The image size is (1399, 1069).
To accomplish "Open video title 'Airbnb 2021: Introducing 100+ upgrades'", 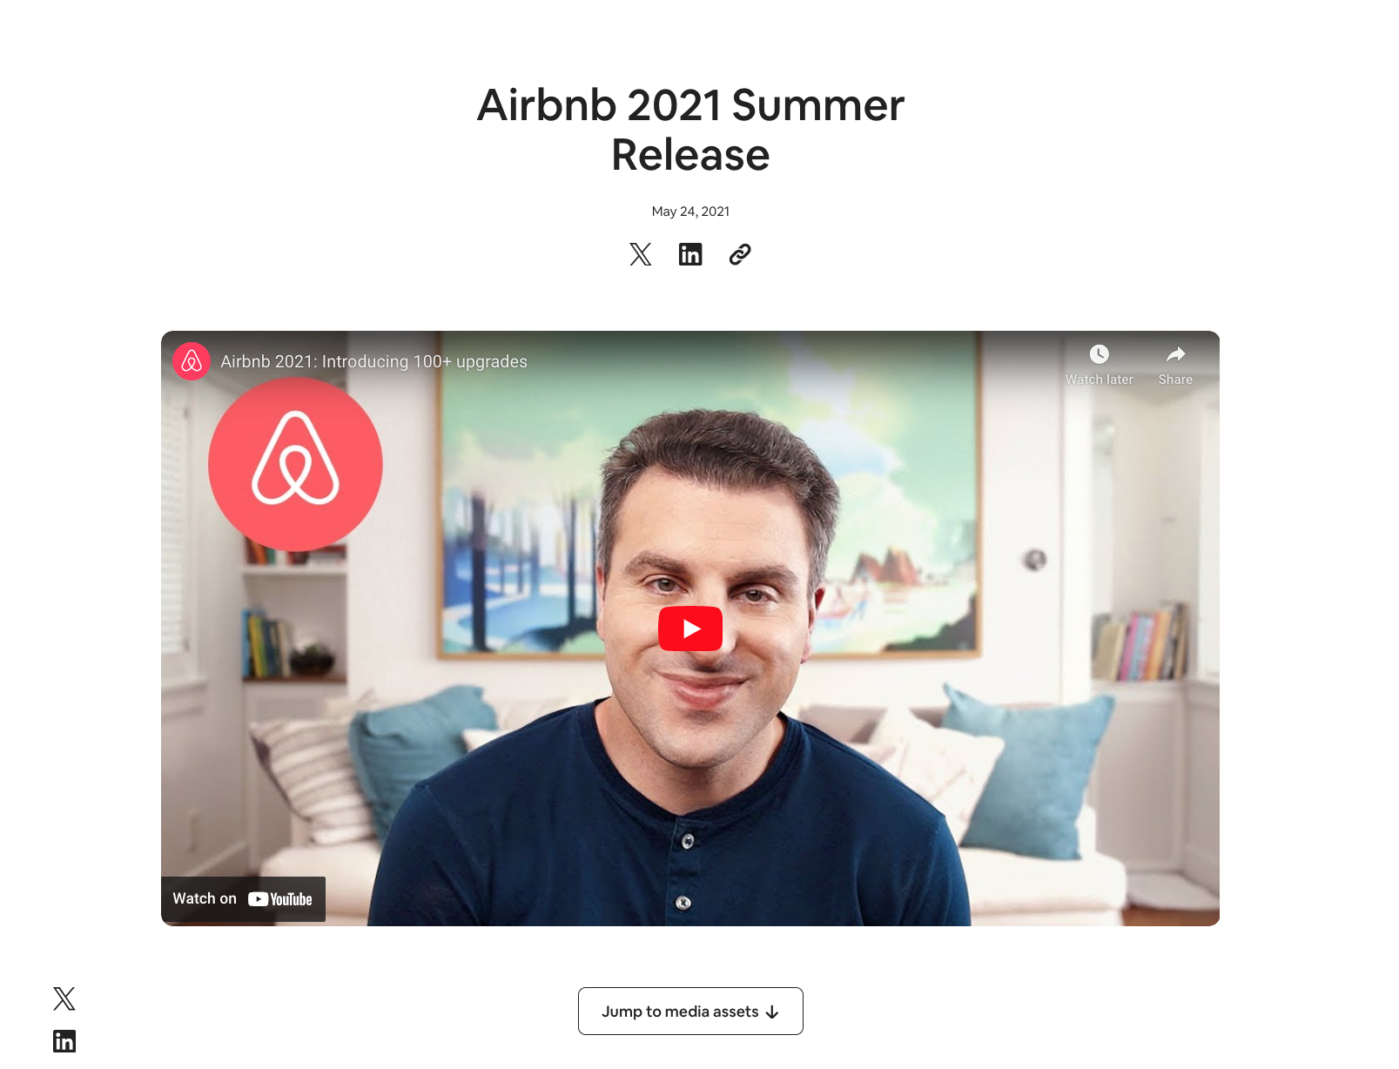I will (373, 361).
